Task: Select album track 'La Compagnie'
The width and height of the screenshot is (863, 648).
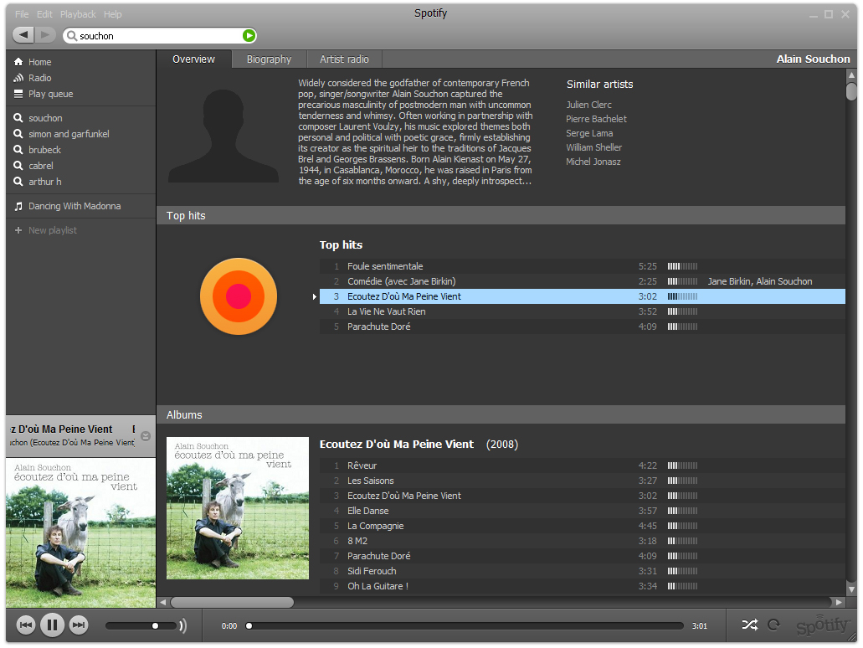Action: pos(583,526)
